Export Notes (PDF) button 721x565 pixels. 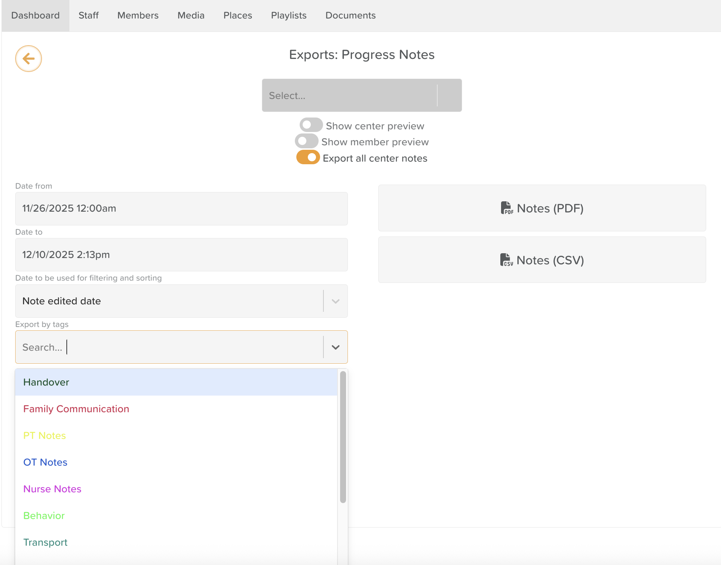click(542, 208)
